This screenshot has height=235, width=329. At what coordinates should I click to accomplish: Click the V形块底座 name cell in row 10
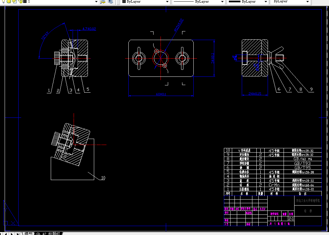tap(244, 150)
